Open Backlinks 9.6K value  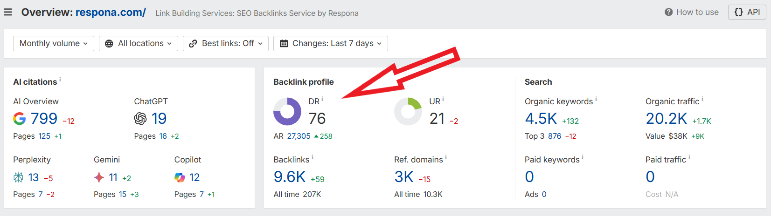point(290,177)
